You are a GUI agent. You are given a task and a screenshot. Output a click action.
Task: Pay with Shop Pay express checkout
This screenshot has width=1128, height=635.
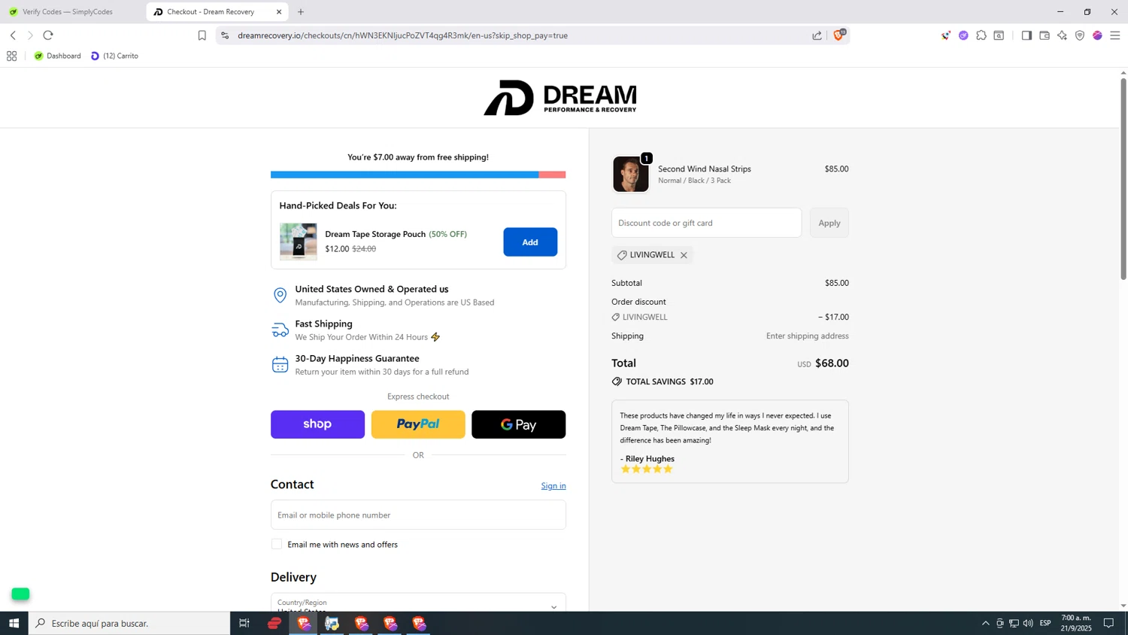pyautogui.click(x=317, y=424)
